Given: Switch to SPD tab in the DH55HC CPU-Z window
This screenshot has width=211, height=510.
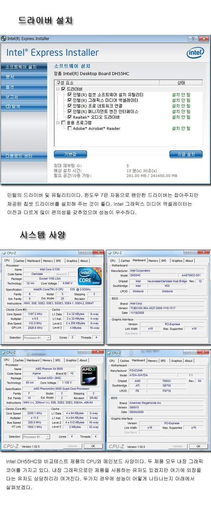Looking at the screenshot, I should (164, 261).
